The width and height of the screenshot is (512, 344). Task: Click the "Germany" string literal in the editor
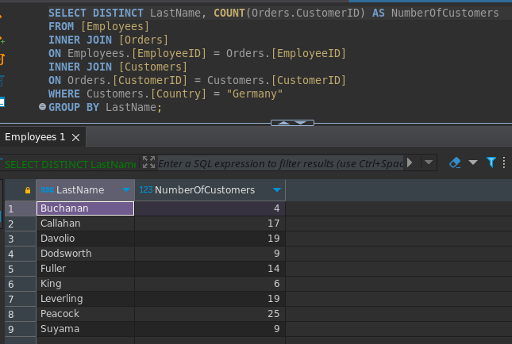[255, 94]
